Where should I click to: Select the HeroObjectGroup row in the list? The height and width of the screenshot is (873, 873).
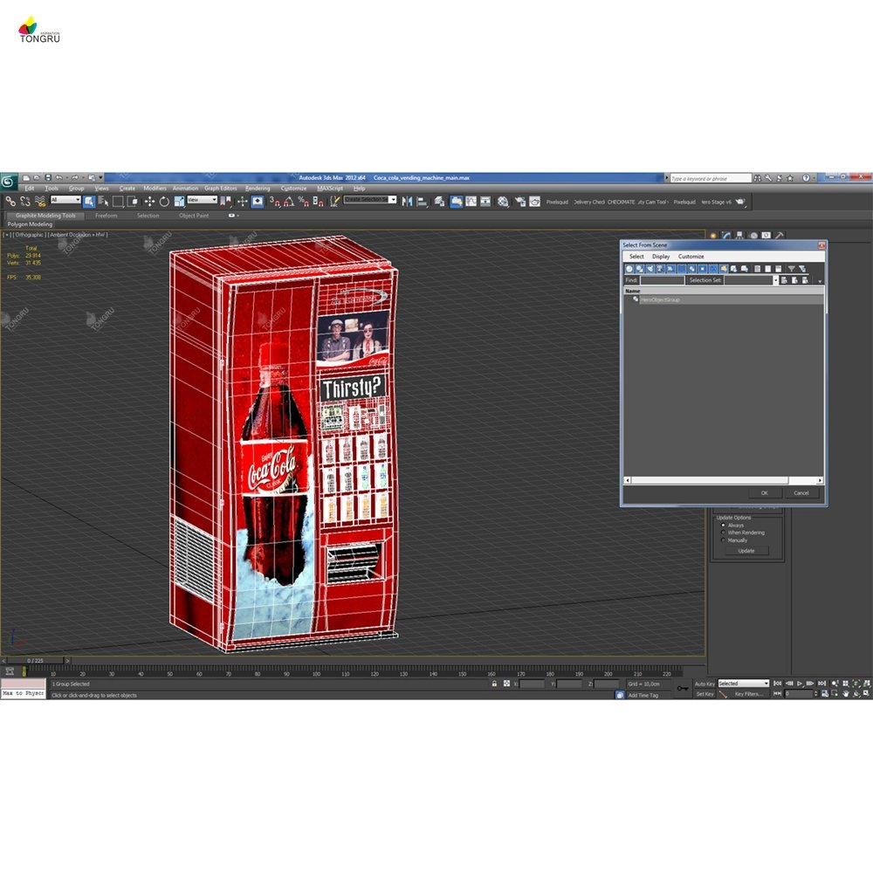pyautogui.click(x=724, y=299)
